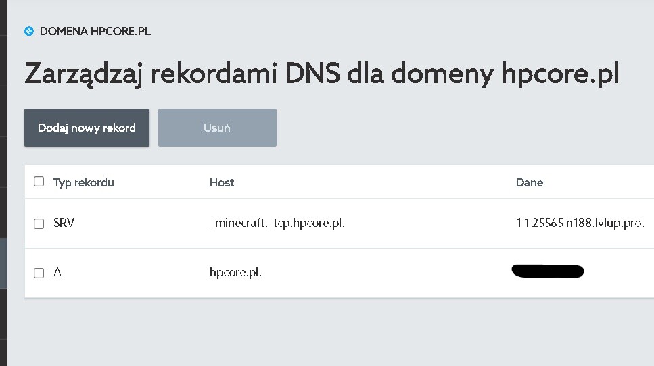This screenshot has height=366, width=654.
Task: Click the blue back arrow icon
Action: [x=28, y=31]
